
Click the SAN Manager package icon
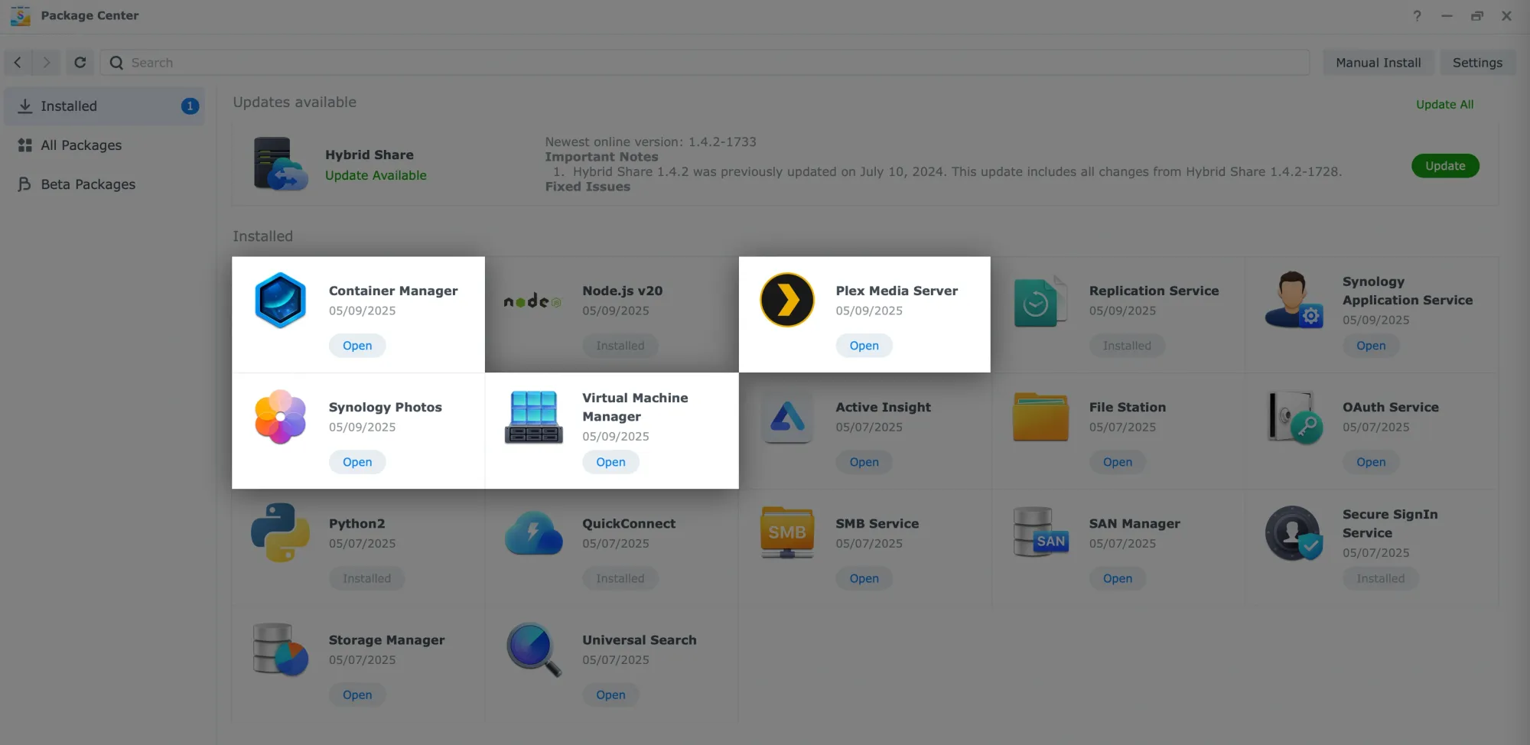coord(1040,532)
